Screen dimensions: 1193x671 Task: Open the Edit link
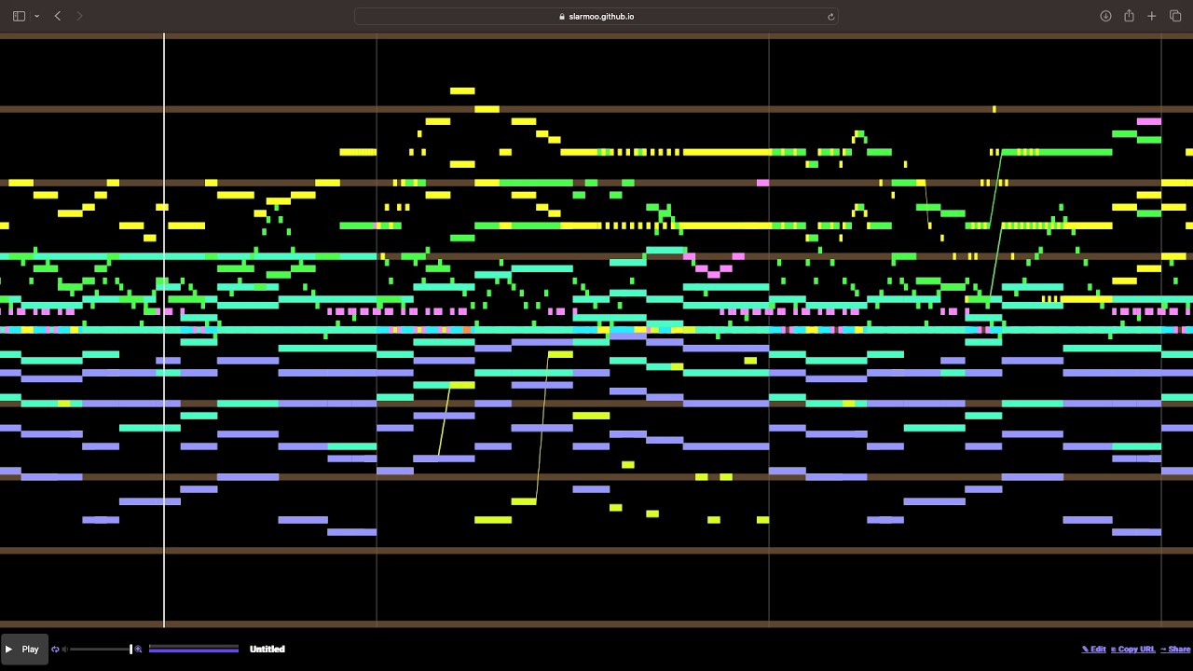click(1094, 650)
